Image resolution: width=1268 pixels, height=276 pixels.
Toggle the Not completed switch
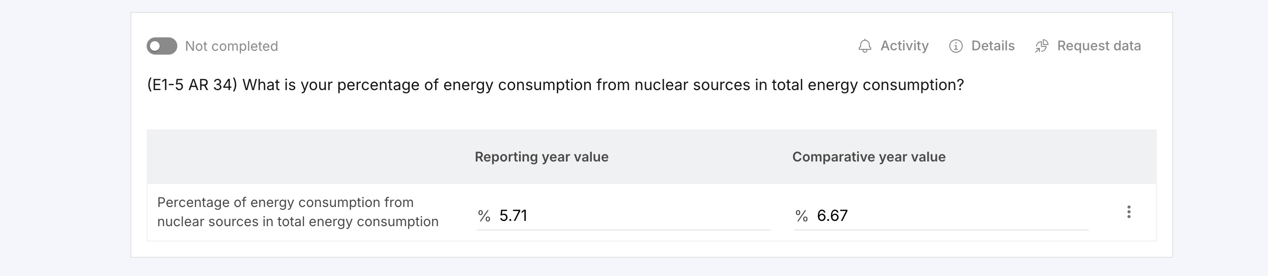point(161,46)
